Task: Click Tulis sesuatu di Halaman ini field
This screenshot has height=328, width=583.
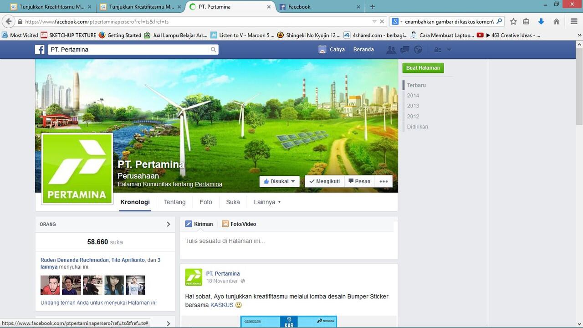Action: [x=289, y=241]
